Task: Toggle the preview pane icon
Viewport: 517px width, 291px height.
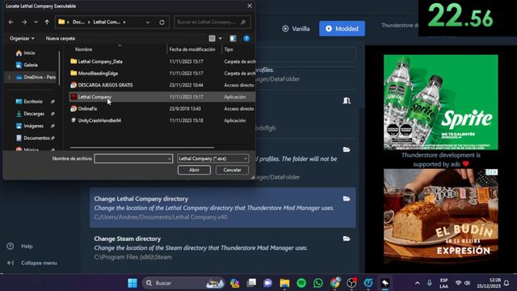Action: (x=233, y=38)
